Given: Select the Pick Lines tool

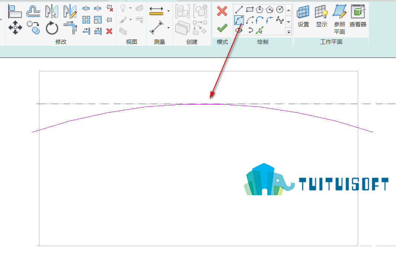Looking at the screenshot, I should 260,30.
